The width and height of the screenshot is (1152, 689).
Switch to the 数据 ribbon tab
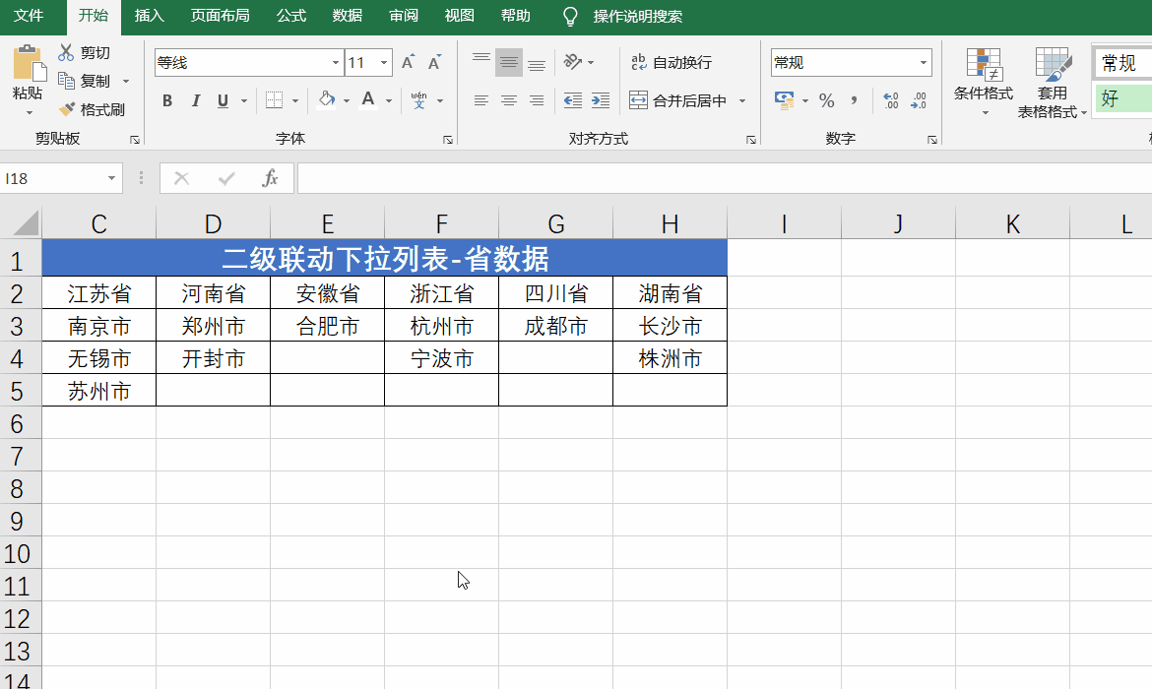347,17
